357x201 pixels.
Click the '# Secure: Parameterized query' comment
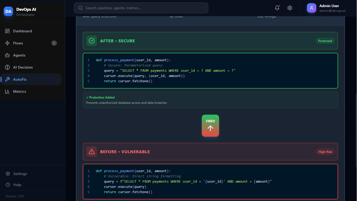coord(133,65)
